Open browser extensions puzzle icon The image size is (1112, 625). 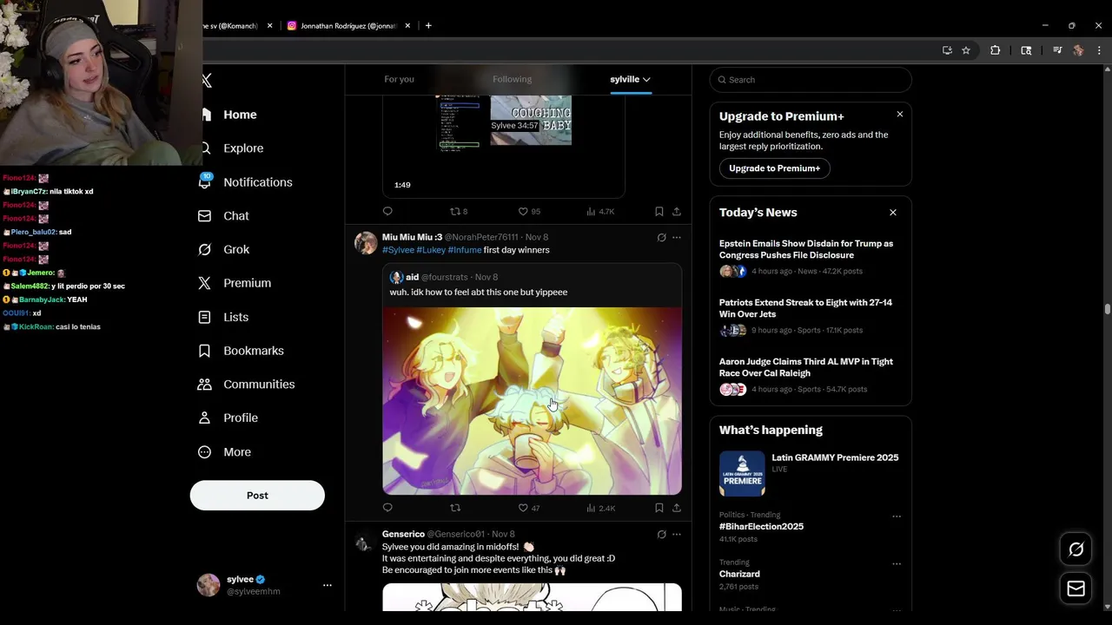pyautogui.click(x=996, y=50)
